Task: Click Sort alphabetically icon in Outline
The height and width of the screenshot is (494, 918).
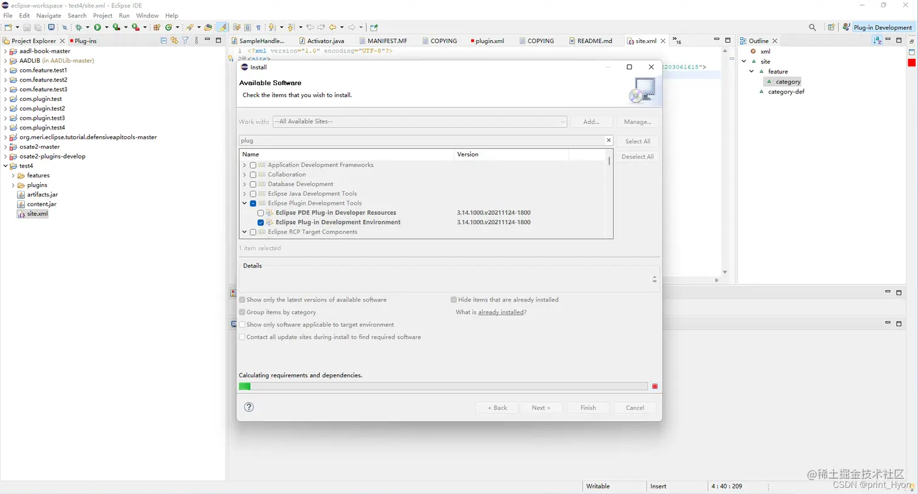Action: (x=877, y=41)
